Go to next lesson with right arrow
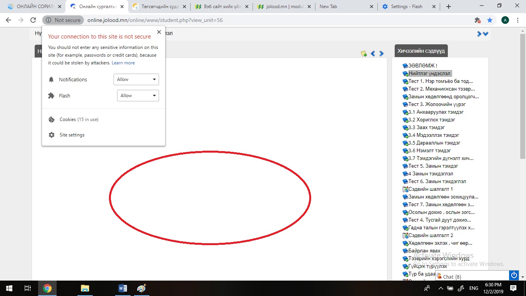526x296 pixels. click(x=381, y=54)
